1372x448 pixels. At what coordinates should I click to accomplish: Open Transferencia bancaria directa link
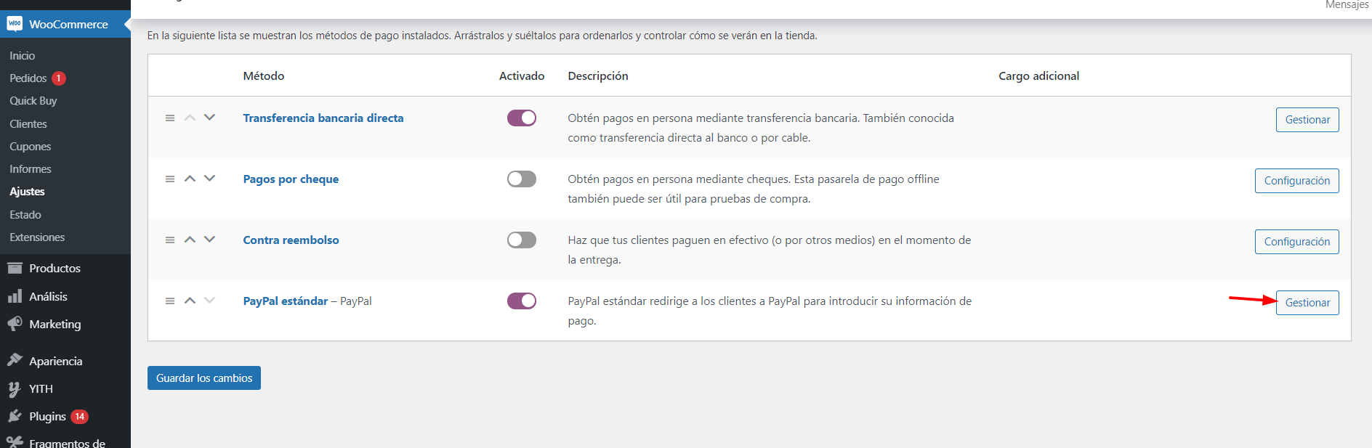[323, 118]
